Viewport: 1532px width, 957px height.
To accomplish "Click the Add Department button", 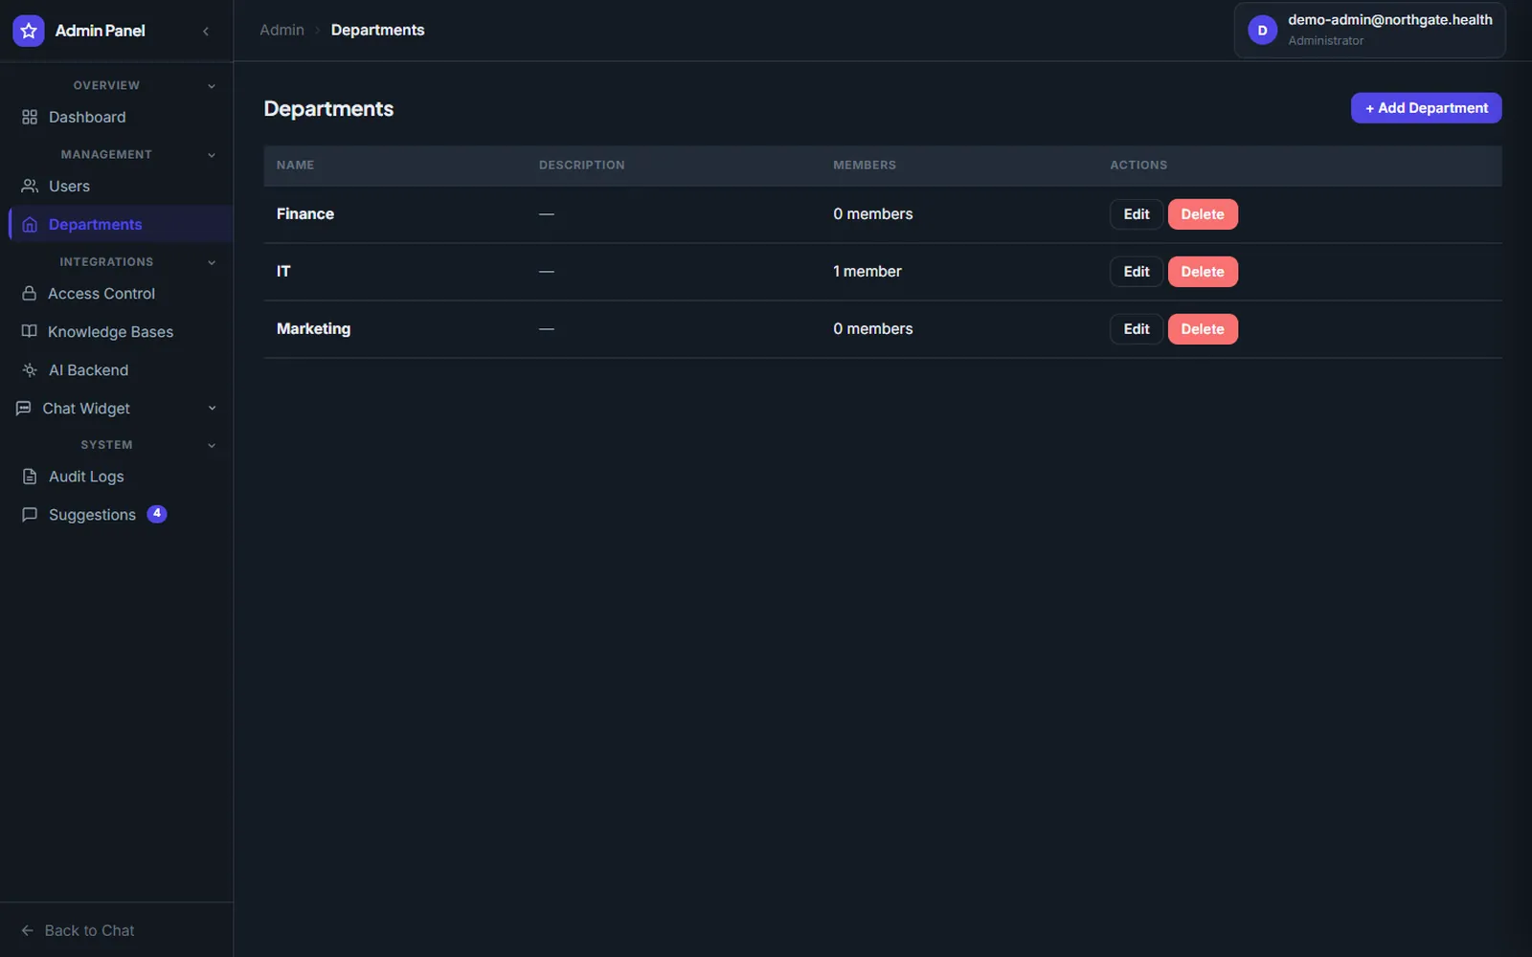I will point(1426,108).
